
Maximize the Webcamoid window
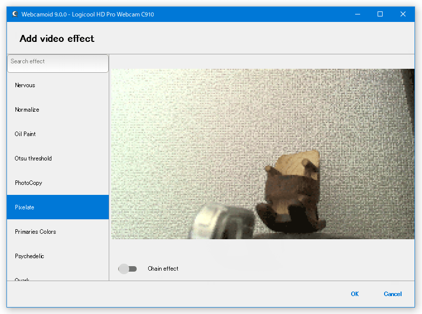point(380,14)
